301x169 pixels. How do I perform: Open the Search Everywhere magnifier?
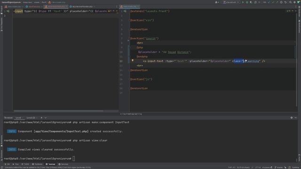tap(291, 2)
